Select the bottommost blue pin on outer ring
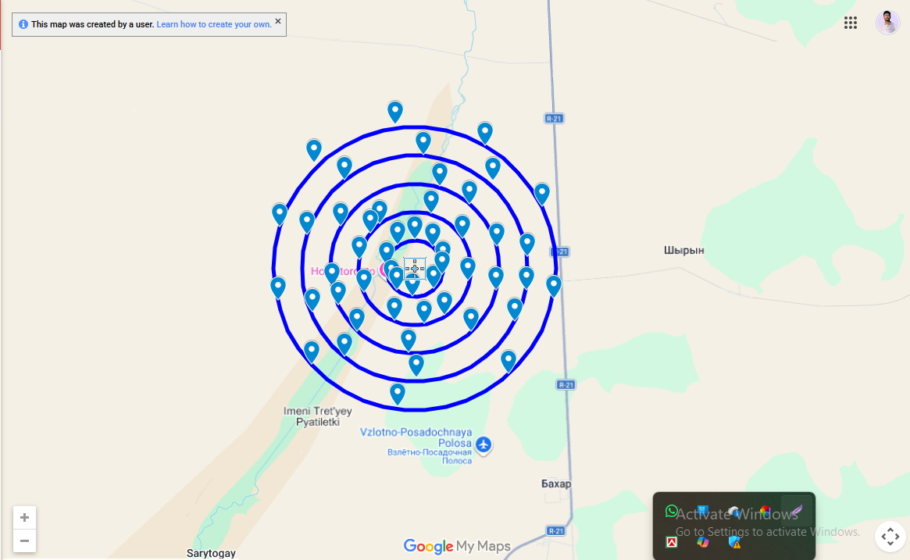910x560 pixels. click(398, 392)
